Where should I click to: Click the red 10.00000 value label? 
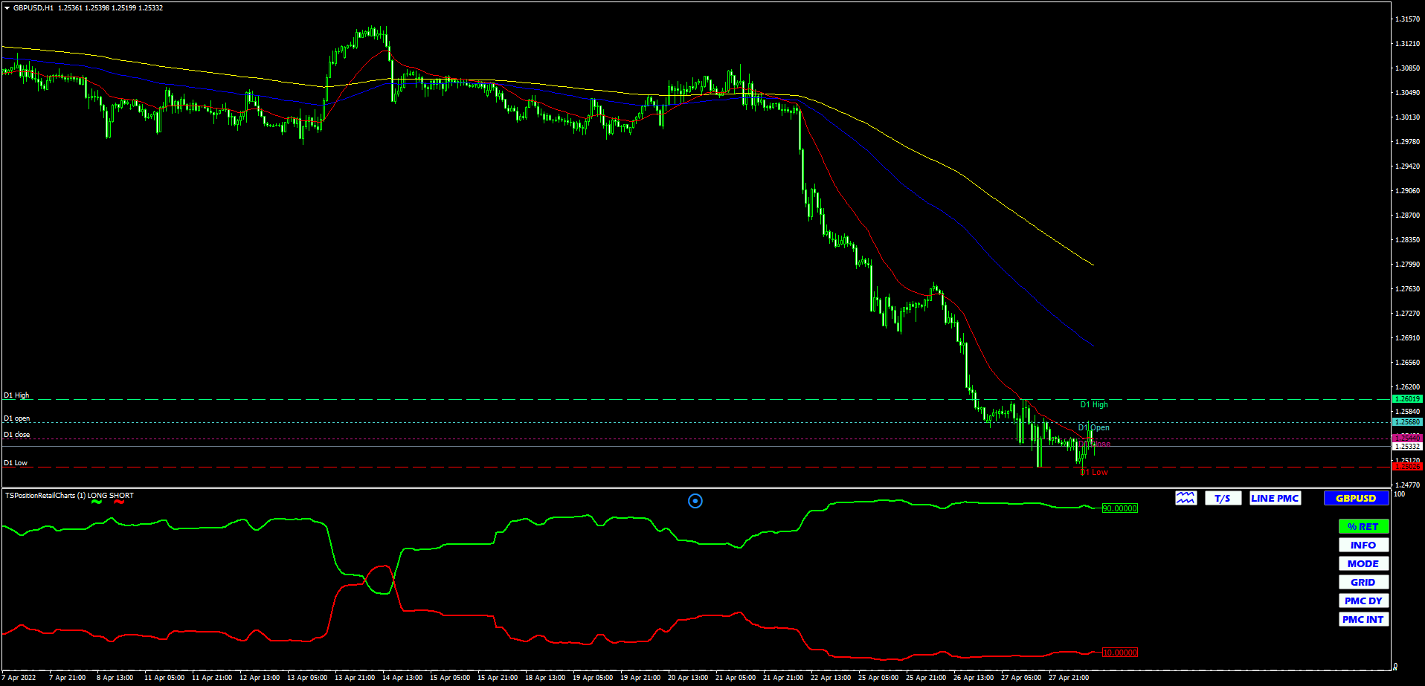(1119, 653)
